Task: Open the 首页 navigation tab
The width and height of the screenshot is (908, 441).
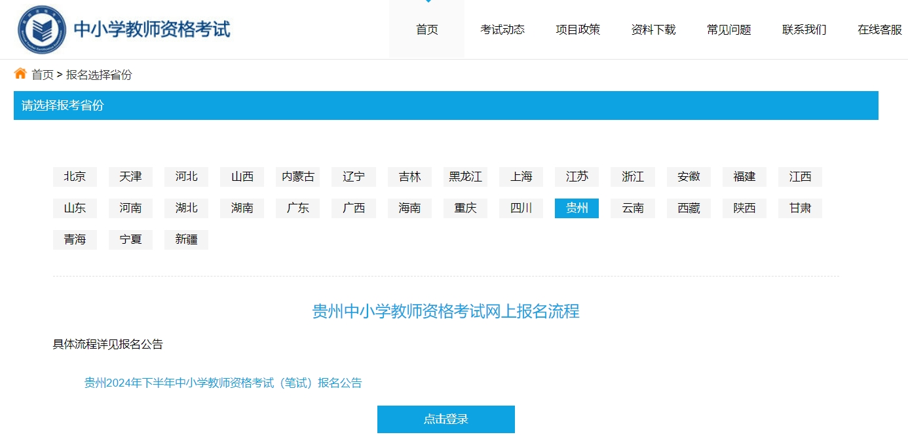Action: pyautogui.click(x=426, y=29)
